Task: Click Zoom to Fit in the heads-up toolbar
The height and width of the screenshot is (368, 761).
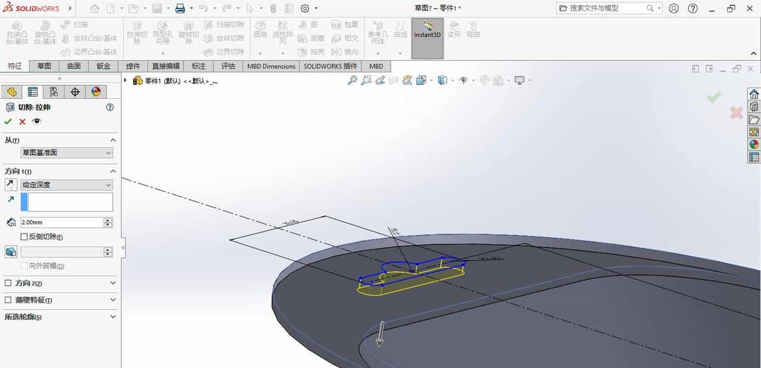Action: (x=353, y=80)
